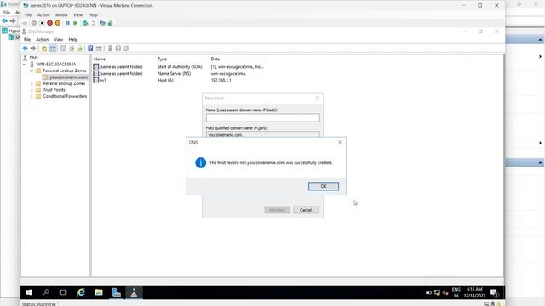This screenshot has width=545, height=306.
Task: Open Media menu in VM Connection
Action: (x=61, y=15)
